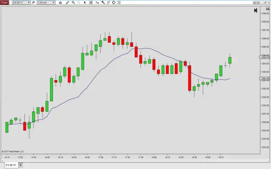
Task: Click the 18:00 time axis label
Action: [x=154, y=157]
